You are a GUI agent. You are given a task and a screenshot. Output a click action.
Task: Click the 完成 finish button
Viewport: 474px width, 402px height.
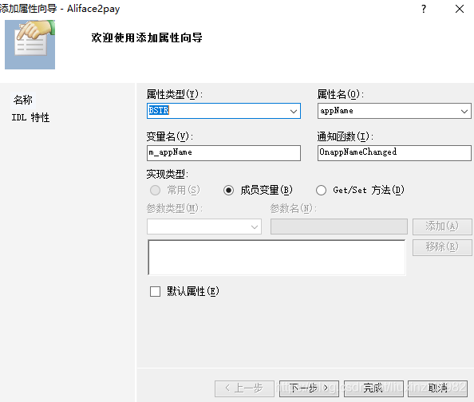(x=373, y=388)
